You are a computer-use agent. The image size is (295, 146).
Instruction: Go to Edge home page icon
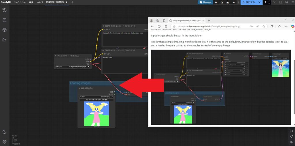[166, 26]
